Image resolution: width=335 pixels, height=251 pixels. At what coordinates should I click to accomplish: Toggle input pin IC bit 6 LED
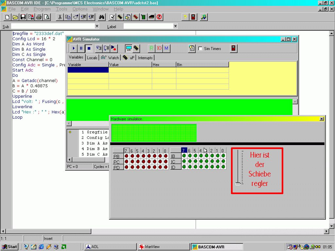pos(190,161)
